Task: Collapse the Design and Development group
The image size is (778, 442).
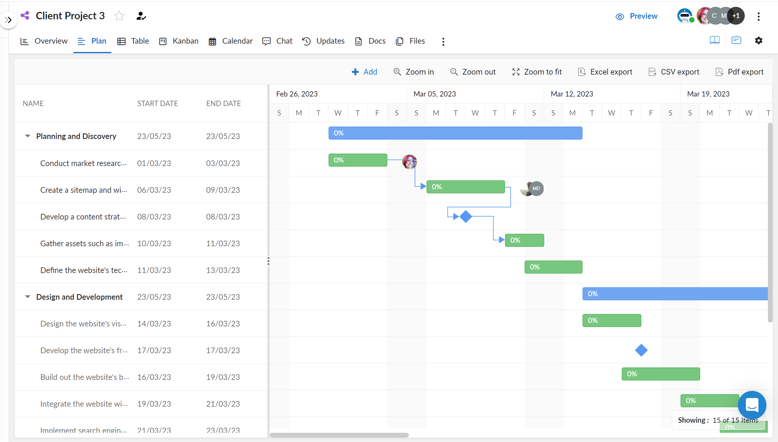Action: [x=28, y=296]
